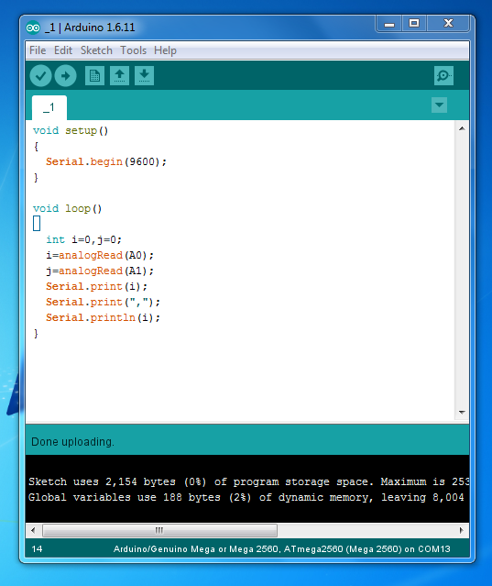
Task: Open the Serial Monitor magnifier icon
Action: 443,76
